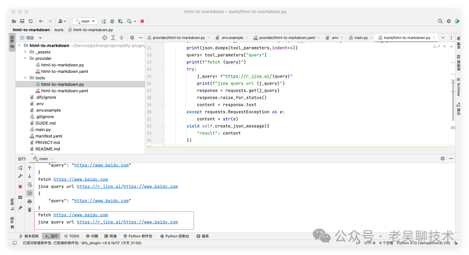
Task: Stop 'main' with Run panel red square
Action: click(20, 186)
